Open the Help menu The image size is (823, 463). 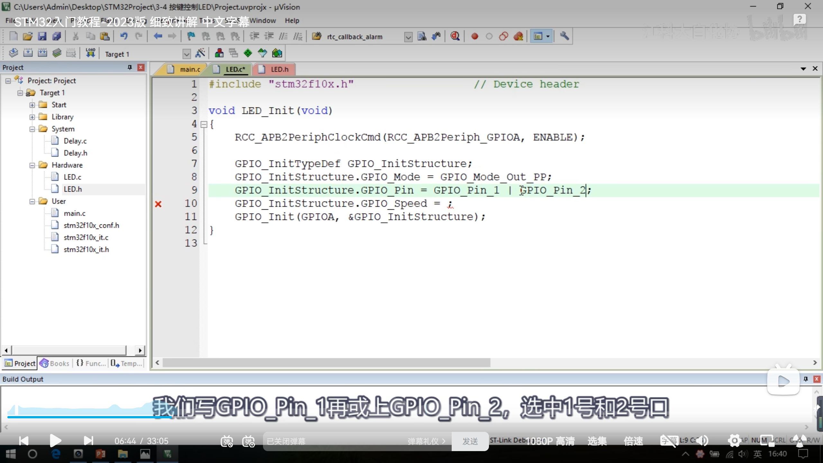[x=292, y=21]
